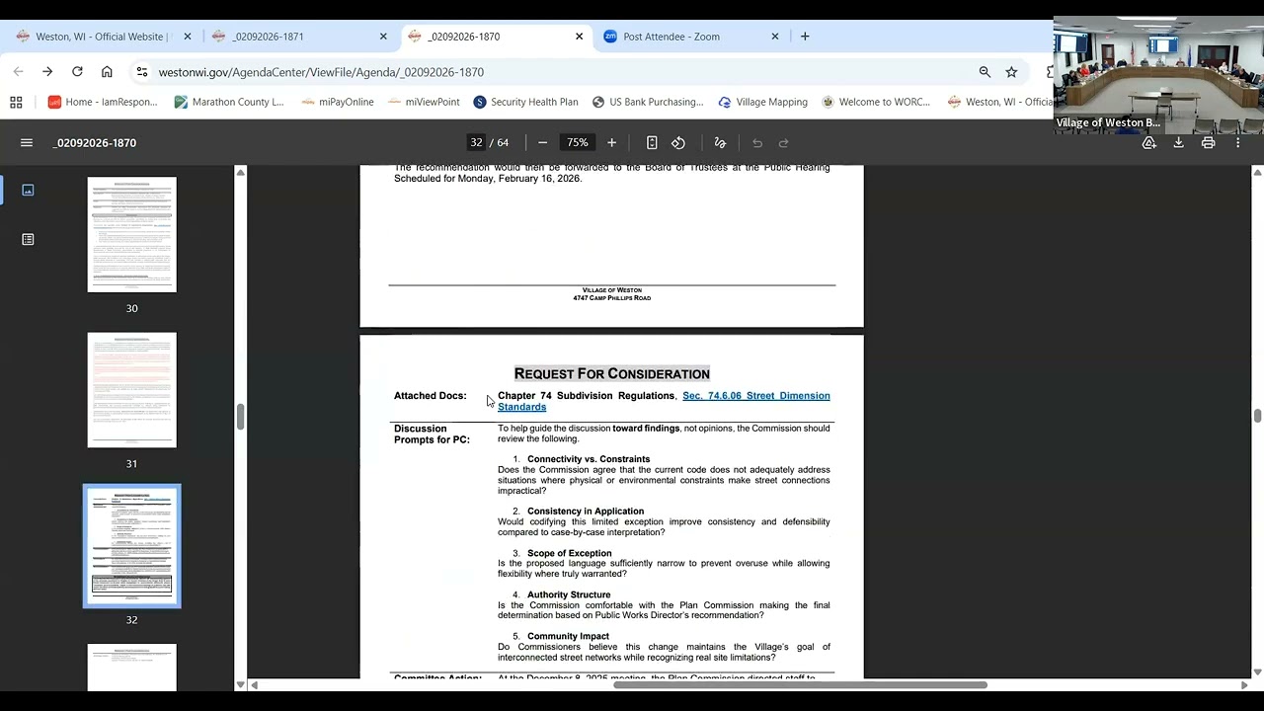
Task: Click the document vertical scrollbar handle
Action: 1257,416
